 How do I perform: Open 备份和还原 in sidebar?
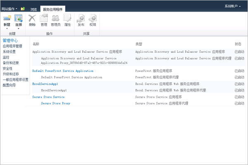point(11,63)
